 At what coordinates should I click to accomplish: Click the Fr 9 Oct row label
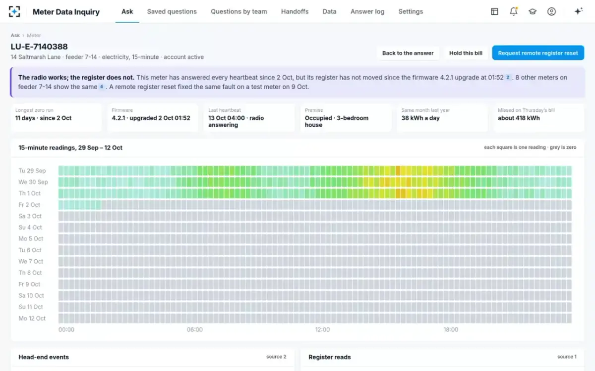[29, 284]
